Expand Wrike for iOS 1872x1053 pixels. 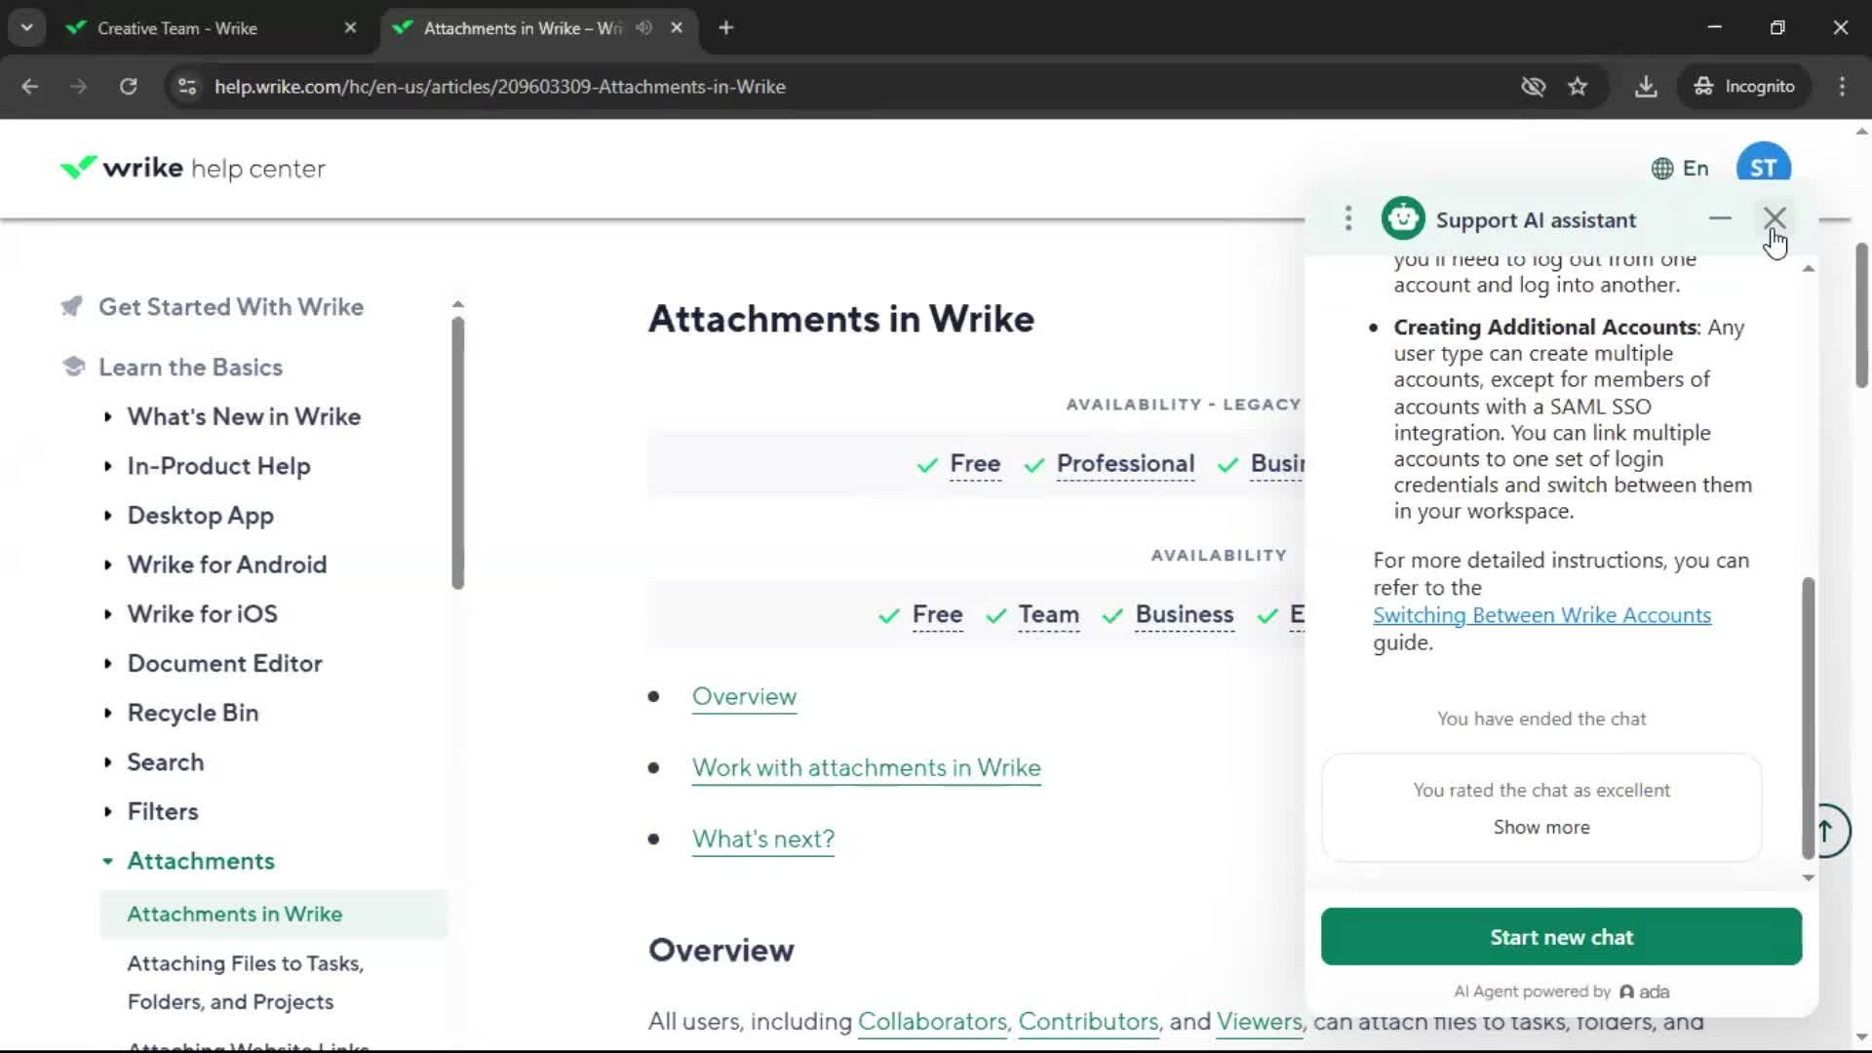202,614
